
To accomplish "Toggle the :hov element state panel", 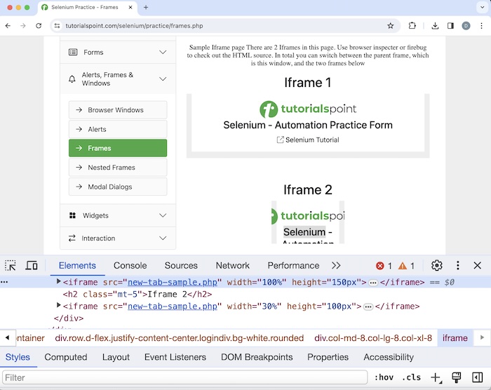I will click(x=384, y=377).
